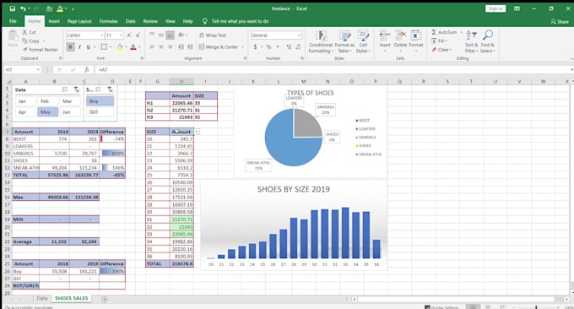574x309 pixels.
Task: Increase the cell indent
Action: click(190, 47)
